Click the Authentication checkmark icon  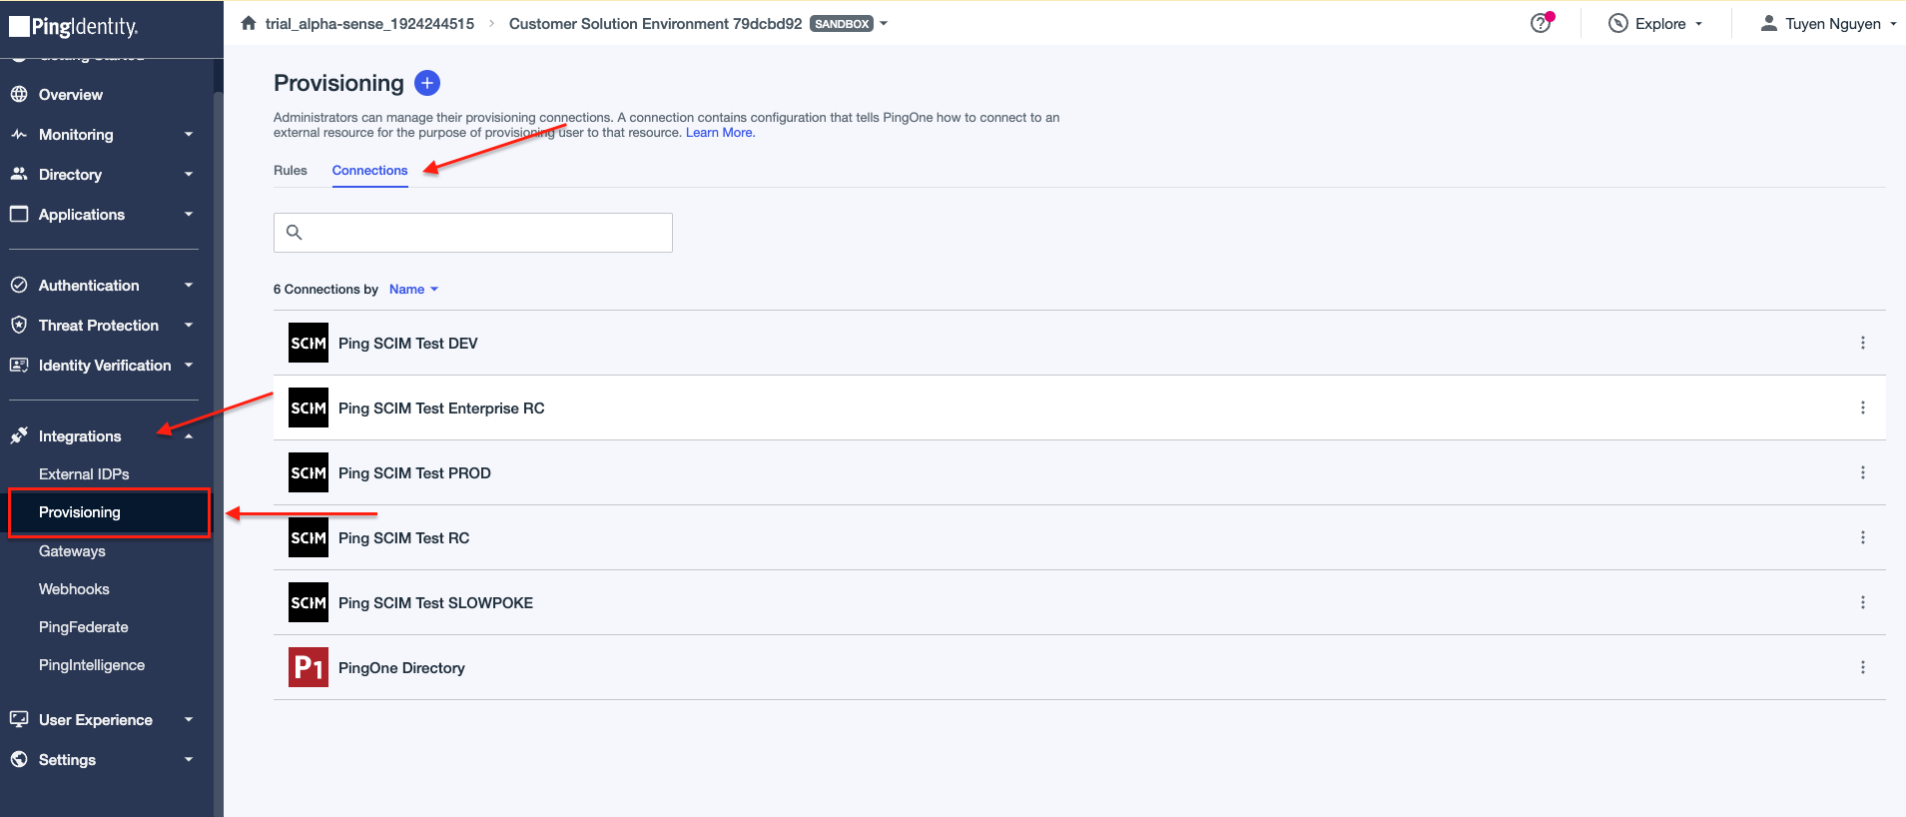[19, 285]
